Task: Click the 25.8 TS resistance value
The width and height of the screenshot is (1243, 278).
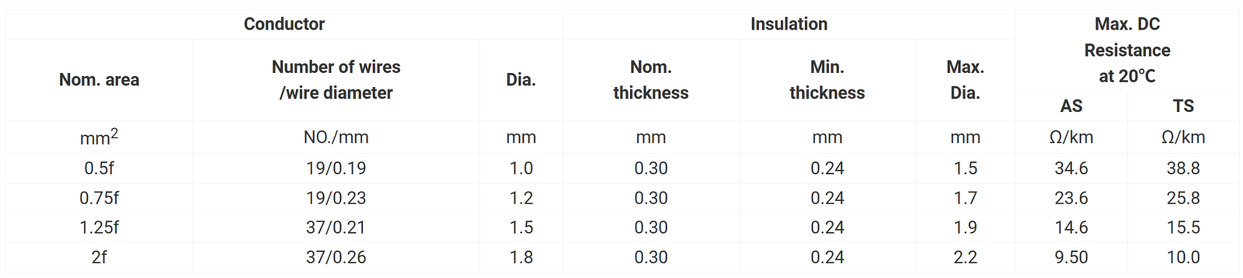Action: pyautogui.click(x=1183, y=198)
